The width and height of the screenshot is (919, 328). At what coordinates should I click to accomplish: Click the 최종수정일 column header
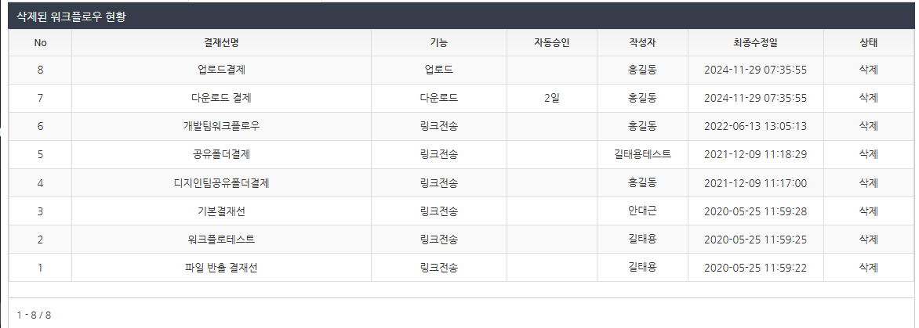(x=755, y=42)
